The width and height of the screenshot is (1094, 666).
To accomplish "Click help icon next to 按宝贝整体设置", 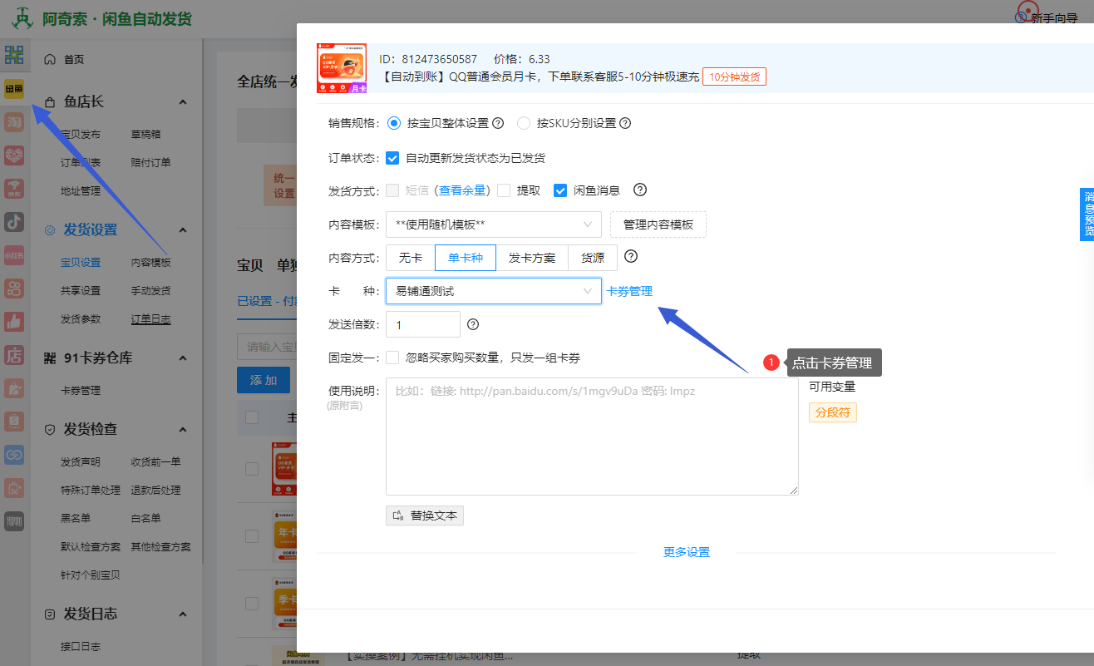I will [498, 123].
